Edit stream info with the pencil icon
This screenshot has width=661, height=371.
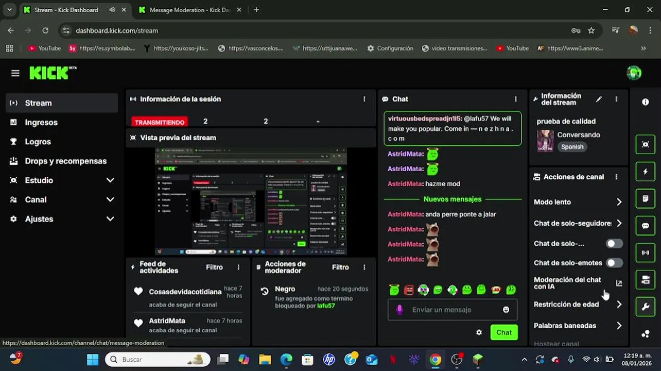point(599,99)
